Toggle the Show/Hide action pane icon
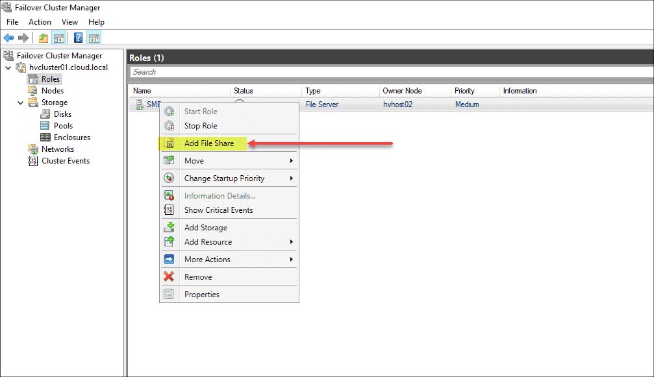 coord(93,37)
